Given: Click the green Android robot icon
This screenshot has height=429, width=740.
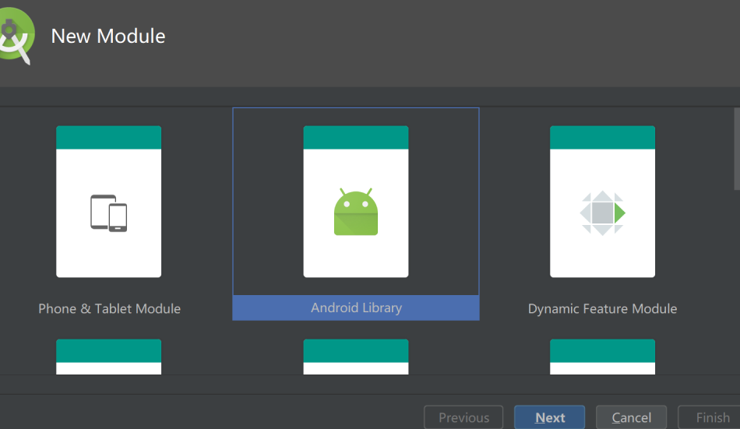Looking at the screenshot, I should point(356,212).
